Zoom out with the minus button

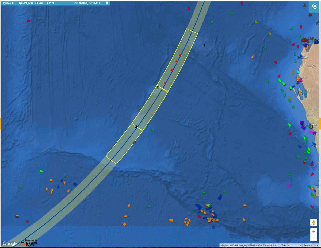(314, 238)
